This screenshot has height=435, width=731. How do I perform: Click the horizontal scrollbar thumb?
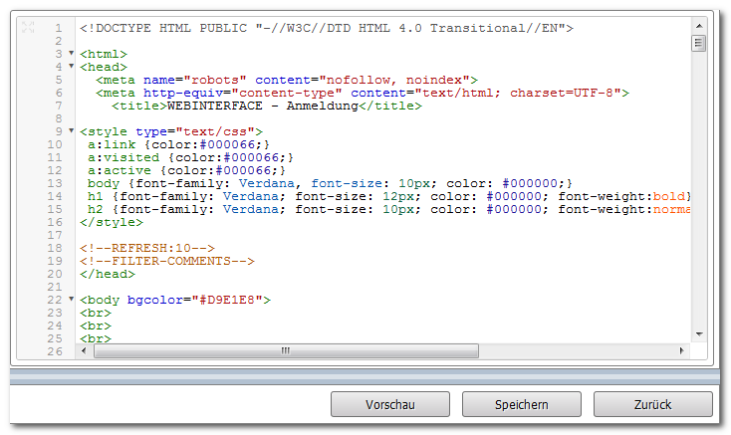[x=286, y=350]
